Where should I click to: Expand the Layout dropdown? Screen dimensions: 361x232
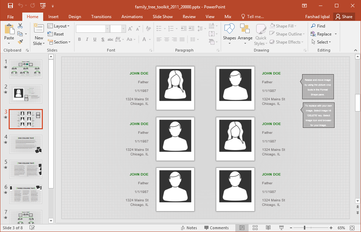pos(58,26)
